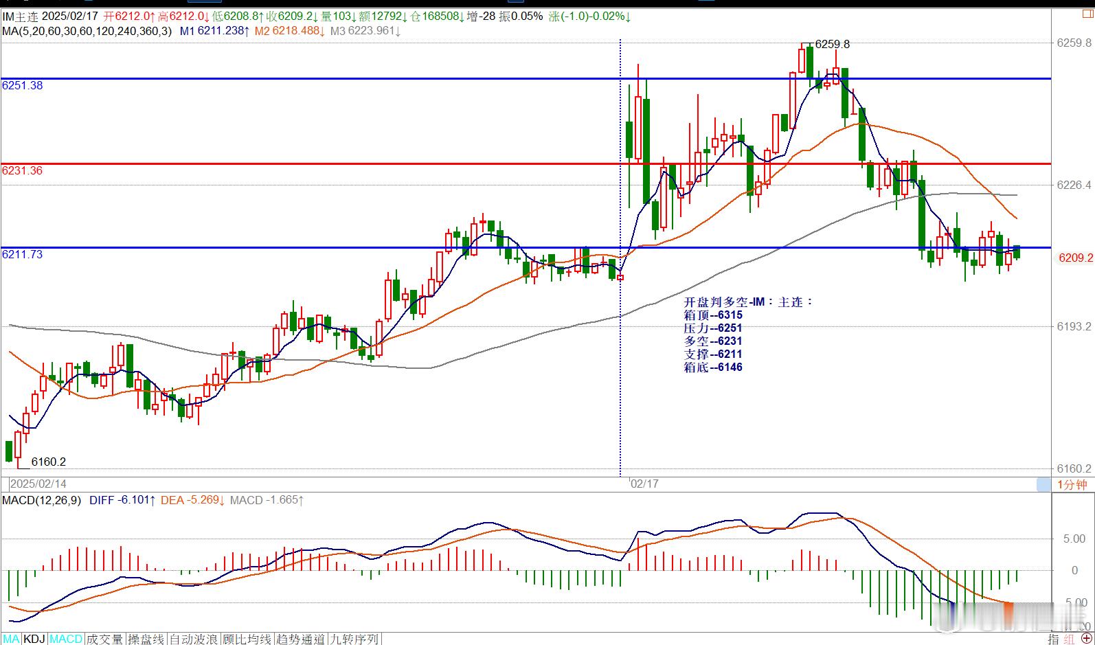Click the 6193.2 price axis label

point(1074,326)
